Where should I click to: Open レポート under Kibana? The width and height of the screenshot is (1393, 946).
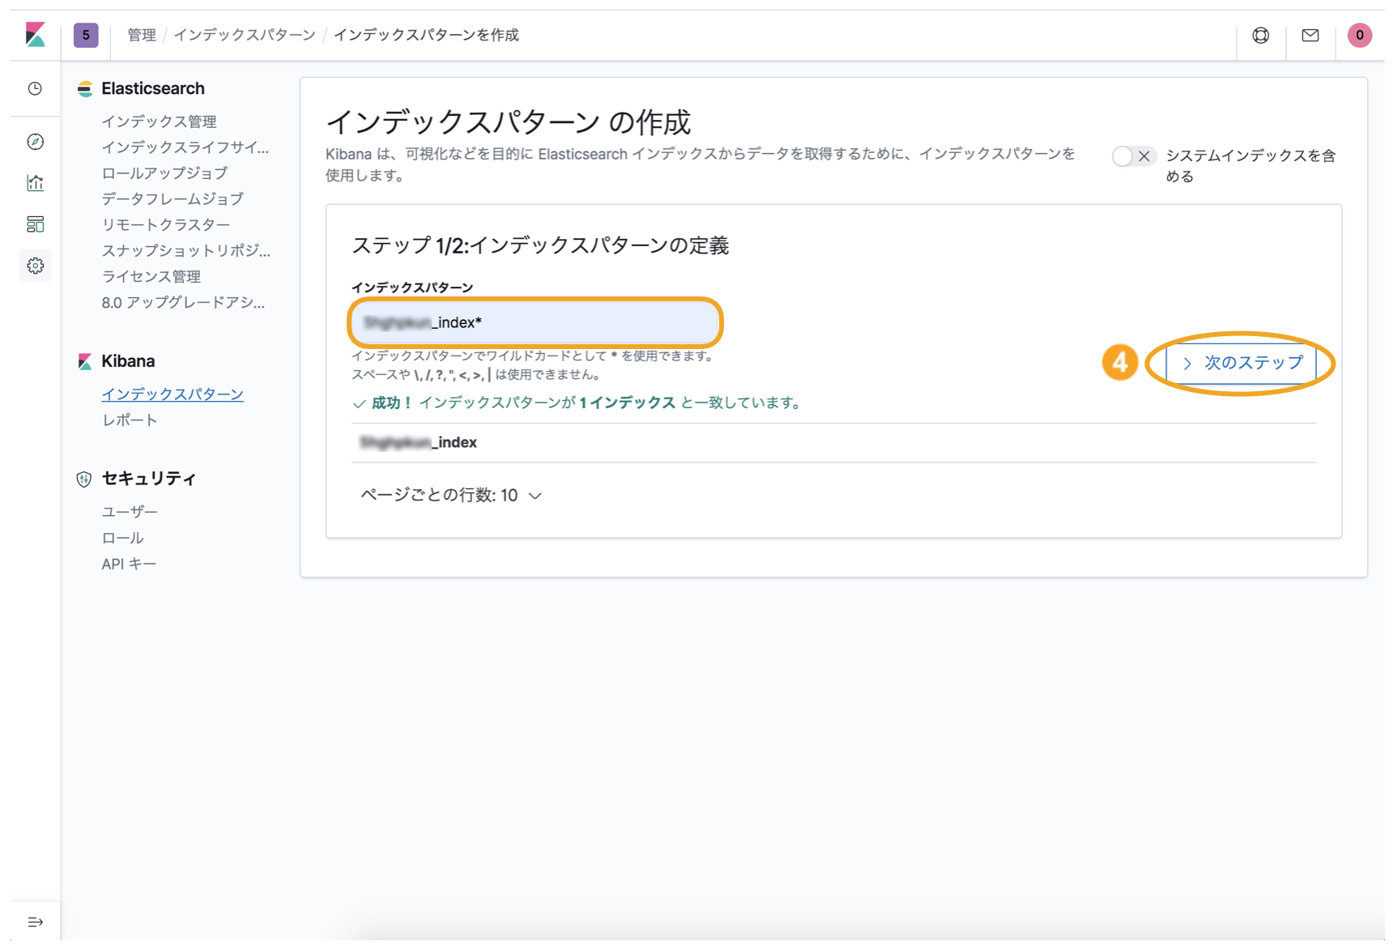click(x=130, y=420)
